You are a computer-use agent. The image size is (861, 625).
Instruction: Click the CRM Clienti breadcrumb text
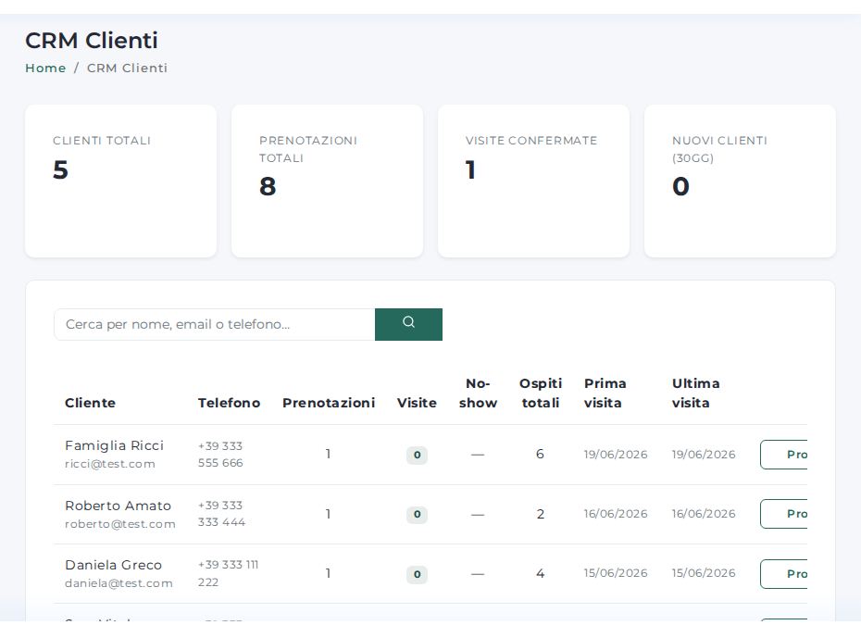coord(128,69)
